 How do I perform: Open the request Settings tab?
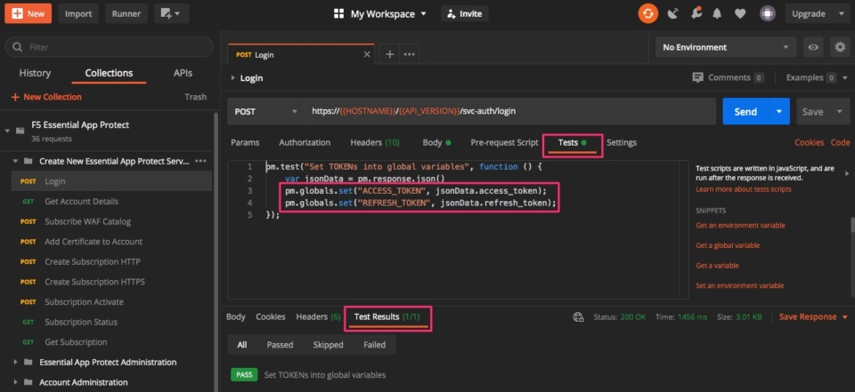pos(622,142)
